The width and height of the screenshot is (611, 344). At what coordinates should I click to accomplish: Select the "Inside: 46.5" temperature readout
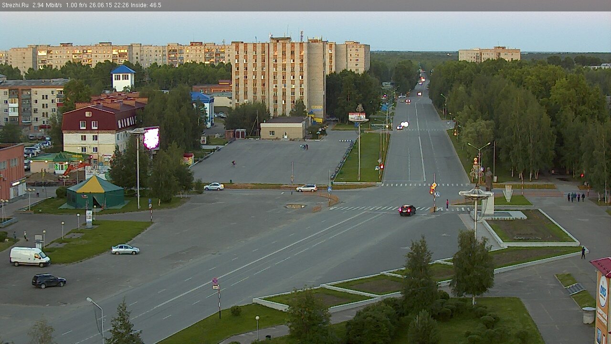point(146,5)
